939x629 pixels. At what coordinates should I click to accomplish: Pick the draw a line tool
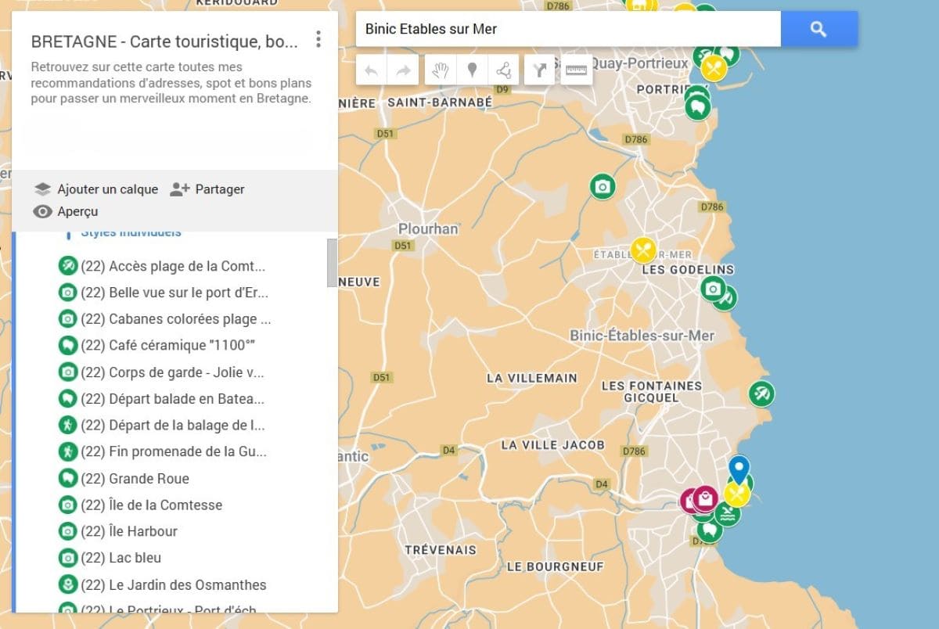(503, 70)
